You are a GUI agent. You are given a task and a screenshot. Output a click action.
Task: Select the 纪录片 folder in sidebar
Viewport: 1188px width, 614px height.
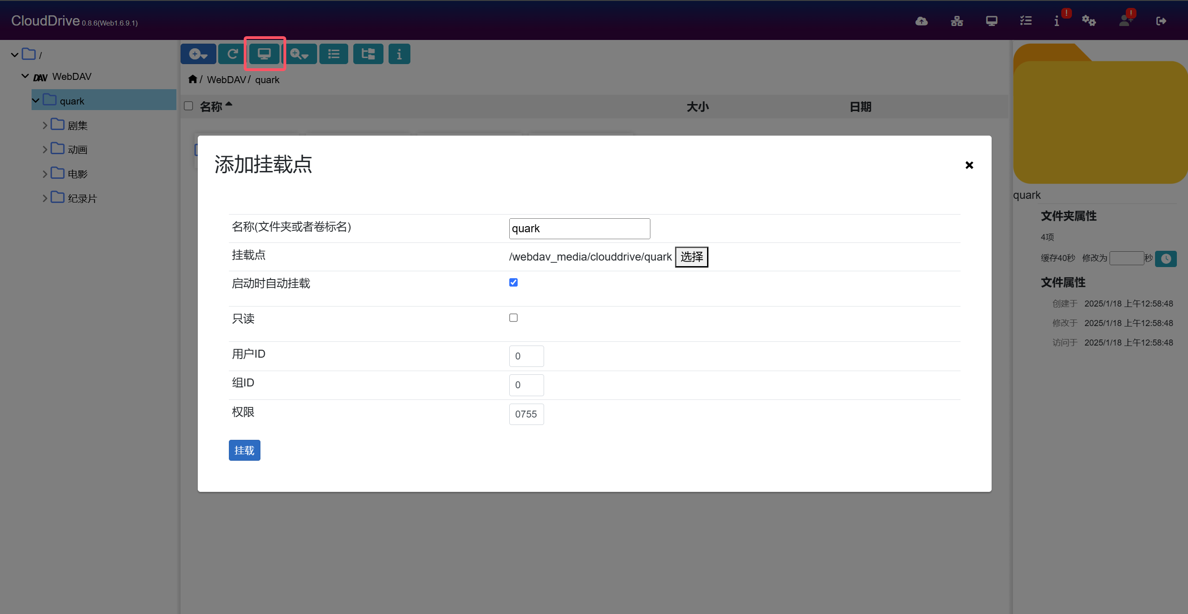click(82, 198)
